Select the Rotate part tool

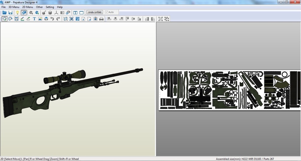(x=10, y=19)
